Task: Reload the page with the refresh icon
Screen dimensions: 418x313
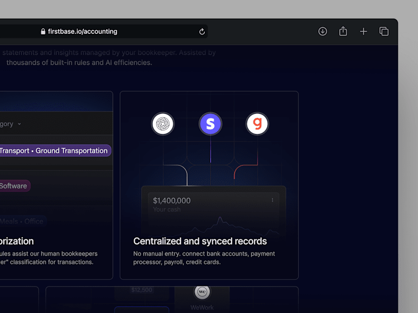Action: click(x=202, y=31)
